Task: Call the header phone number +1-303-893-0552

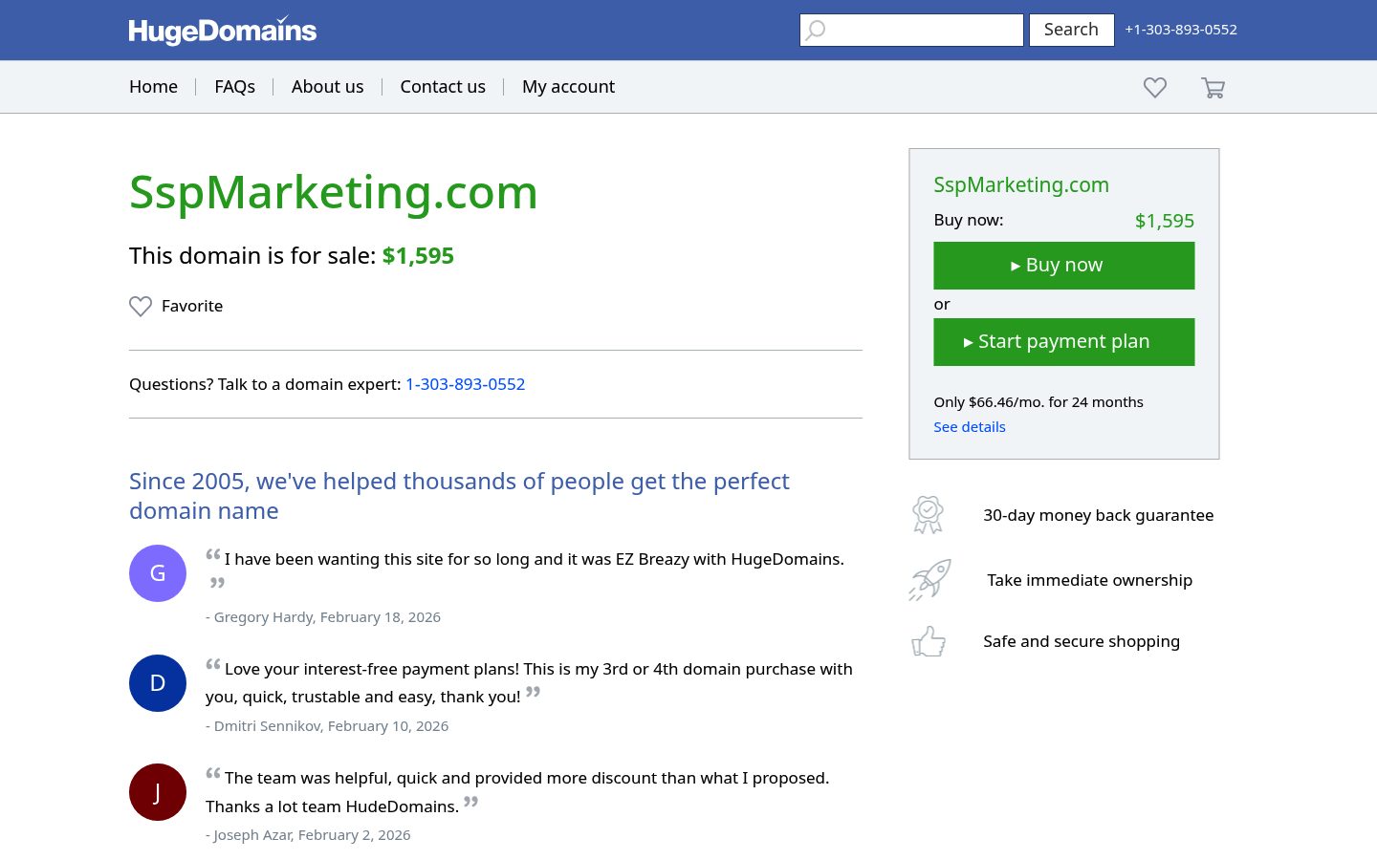Action: [1181, 30]
